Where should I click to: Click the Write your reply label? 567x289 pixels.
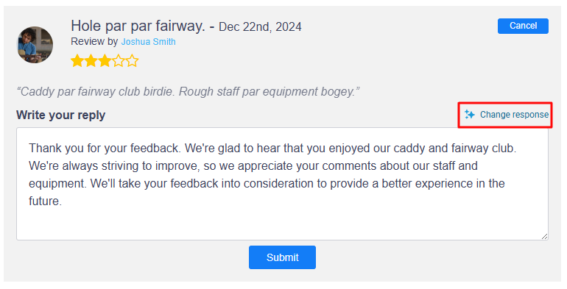(60, 115)
